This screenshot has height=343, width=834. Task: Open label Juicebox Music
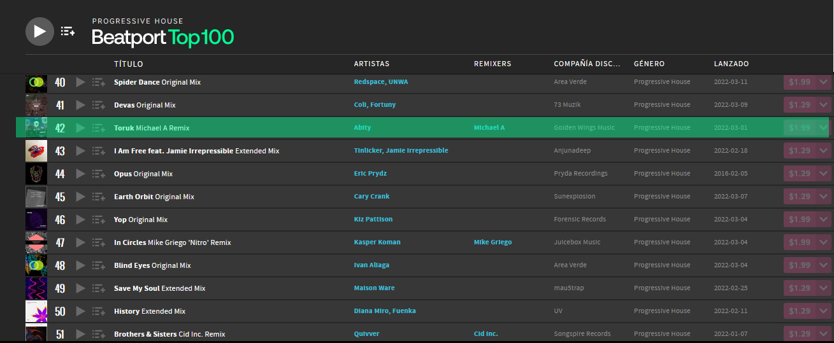tap(577, 242)
